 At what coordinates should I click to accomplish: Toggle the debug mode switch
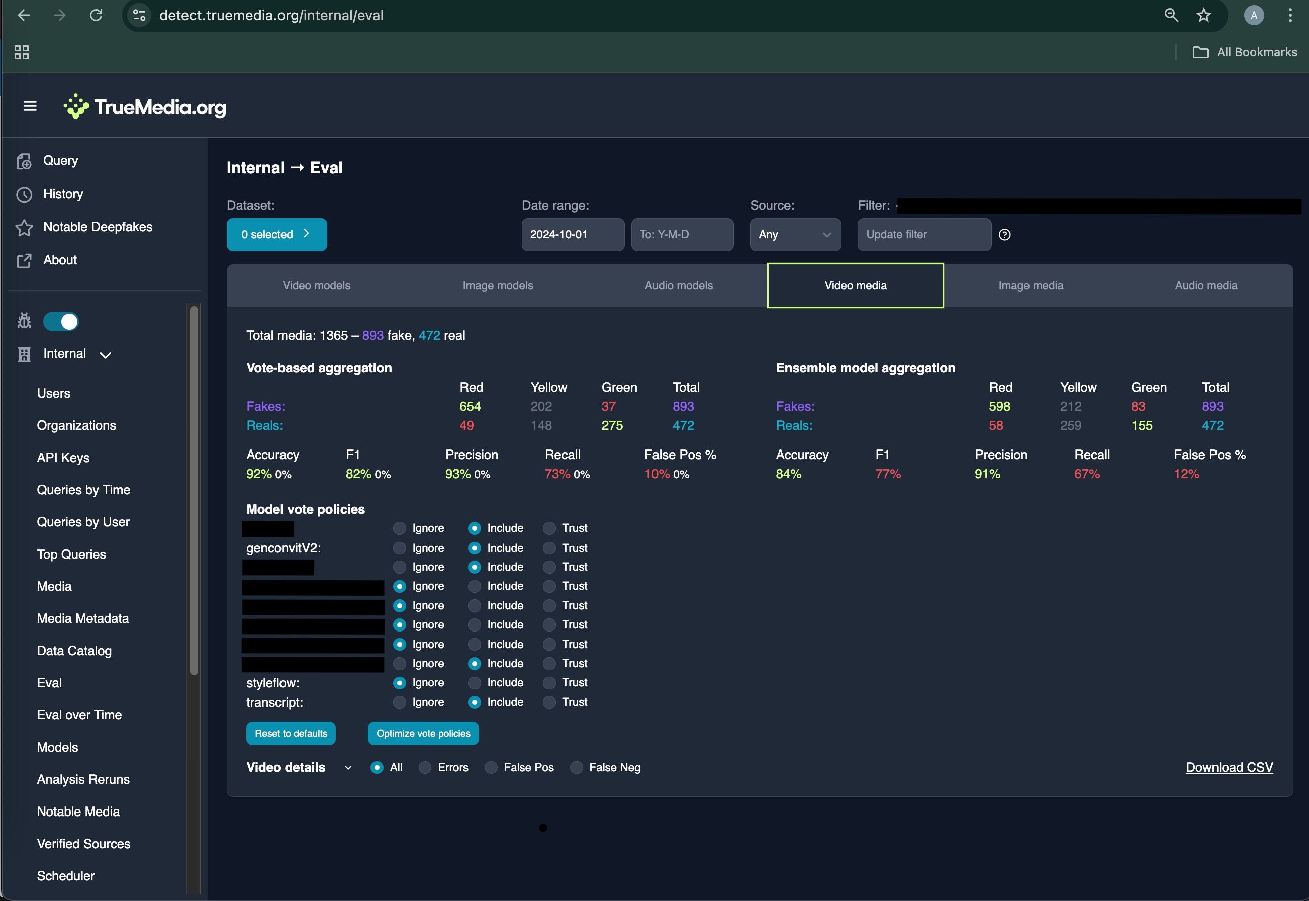pyautogui.click(x=61, y=322)
